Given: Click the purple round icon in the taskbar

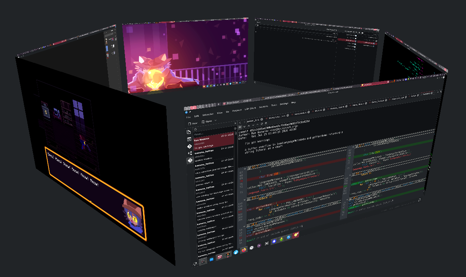Looking at the screenshot, I should pos(259,245).
